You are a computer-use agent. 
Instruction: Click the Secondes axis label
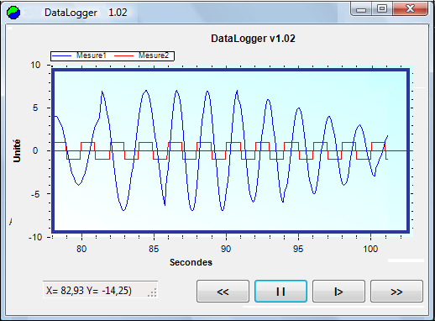[191, 262]
